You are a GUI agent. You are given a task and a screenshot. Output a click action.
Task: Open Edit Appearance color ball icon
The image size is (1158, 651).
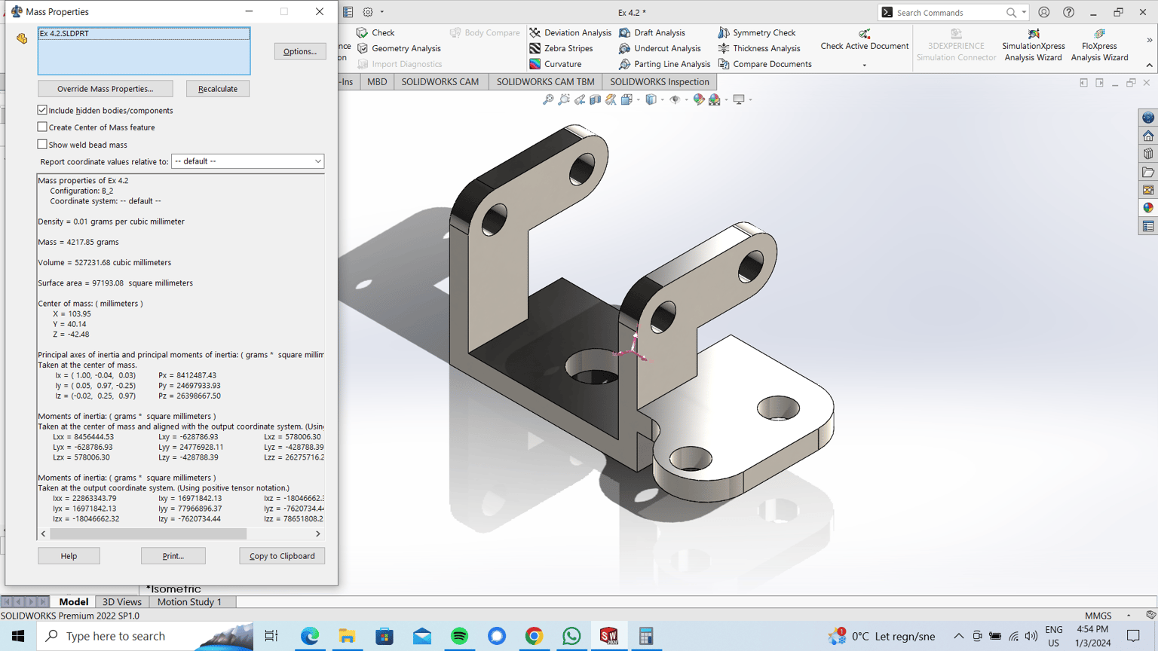pos(699,99)
